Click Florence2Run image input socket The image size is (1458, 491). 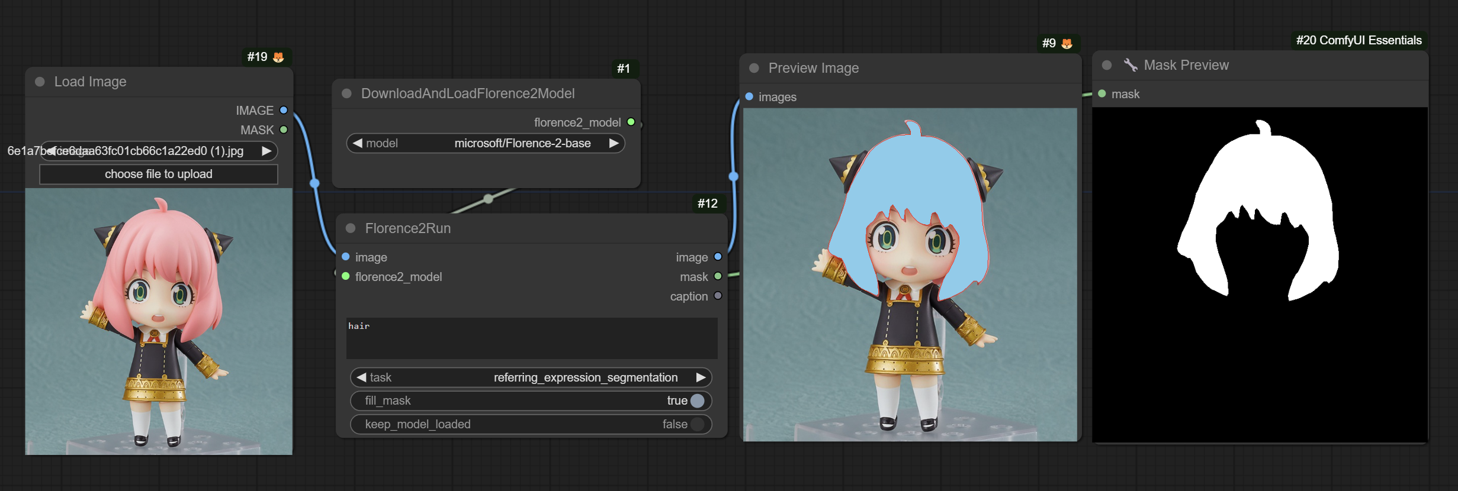[346, 257]
